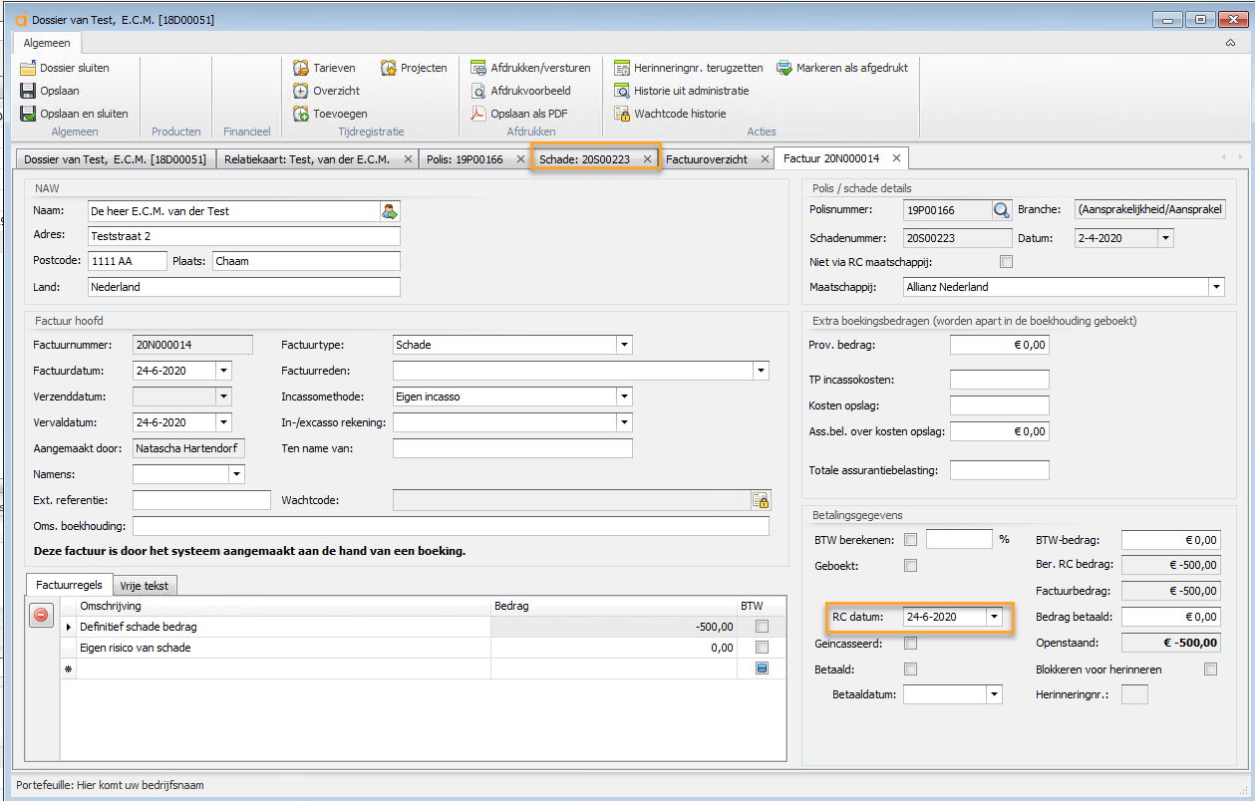Click the Bedrag betaald field
The height and width of the screenshot is (801, 1255).
pos(1171,617)
